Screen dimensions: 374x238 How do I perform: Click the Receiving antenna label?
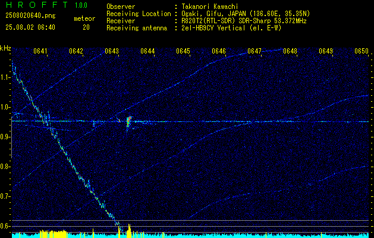pos(137,28)
